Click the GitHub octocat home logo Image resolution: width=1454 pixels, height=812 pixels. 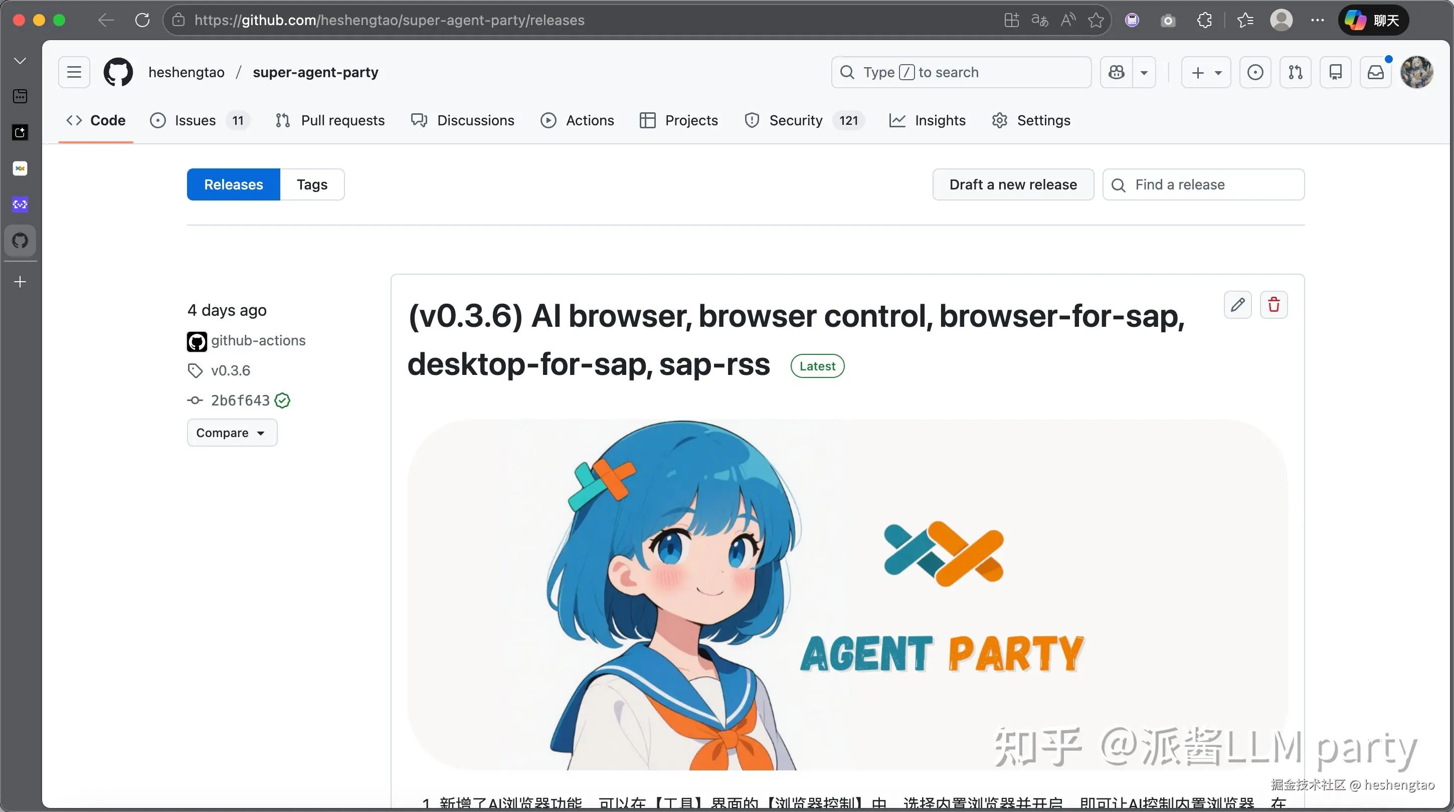click(118, 72)
